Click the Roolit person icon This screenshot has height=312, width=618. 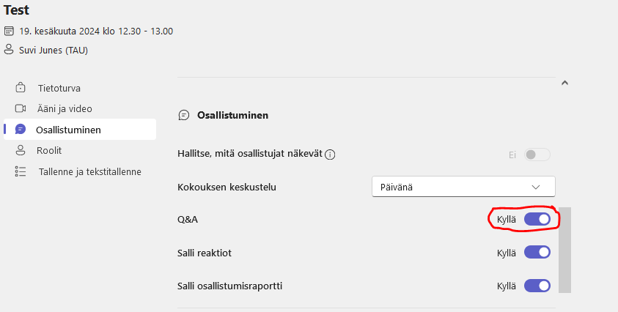[x=21, y=150]
